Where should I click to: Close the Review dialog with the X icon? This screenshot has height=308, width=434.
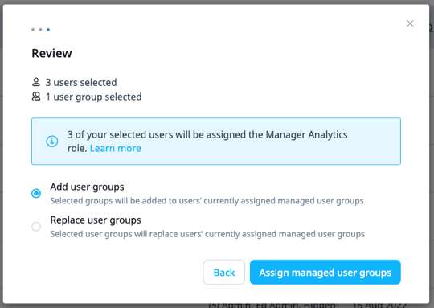click(410, 23)
